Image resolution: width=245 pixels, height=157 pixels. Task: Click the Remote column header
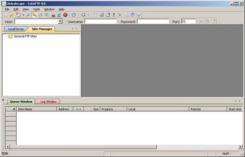[208, 109]
